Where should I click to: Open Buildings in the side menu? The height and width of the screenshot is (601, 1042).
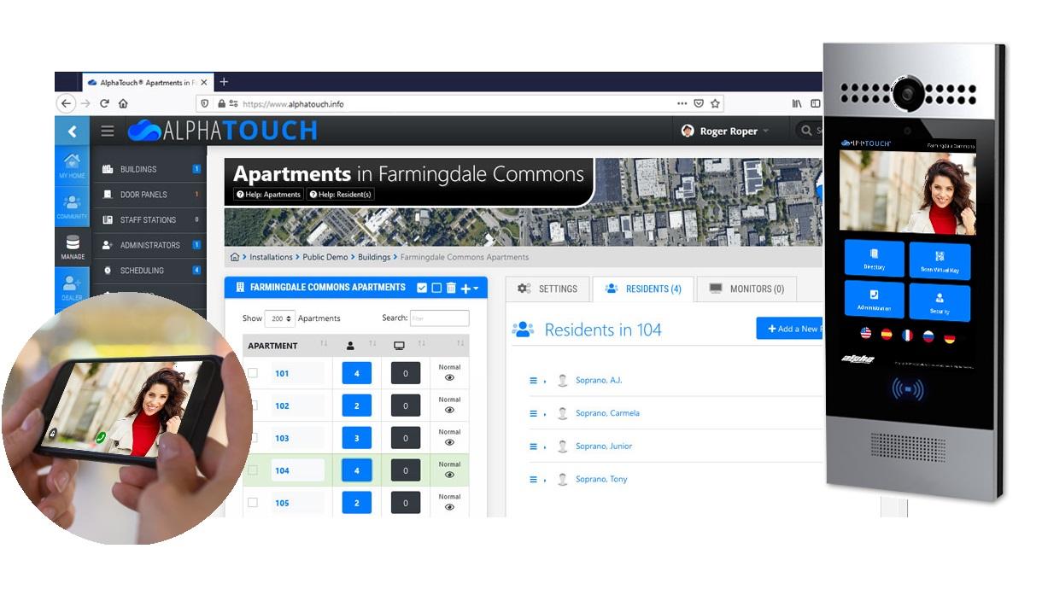[149, 169]
